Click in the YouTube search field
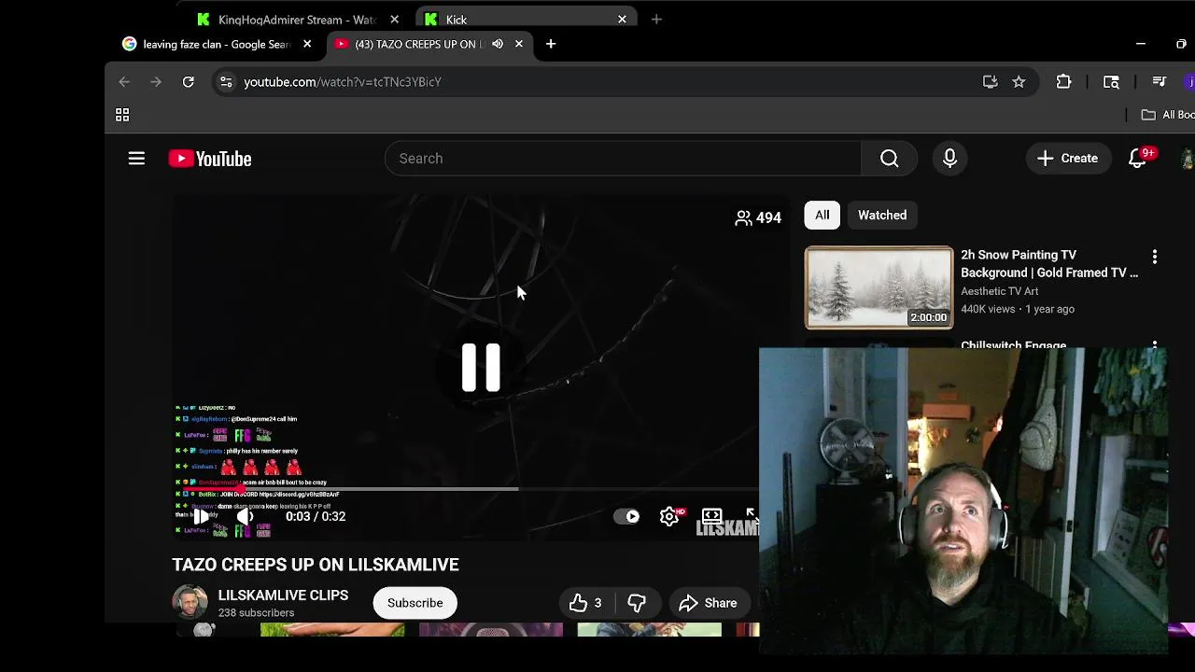 coord(623,159)
